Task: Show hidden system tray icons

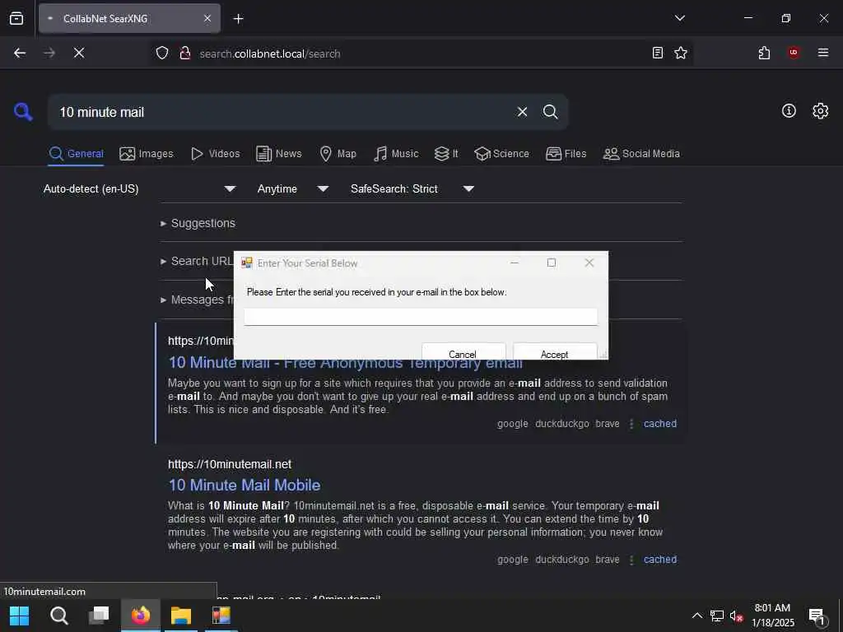Action: pyautogui.click(x=696, y=616)
